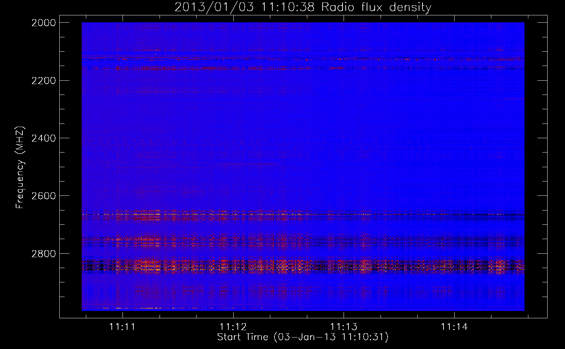Click the 11:11 time tick label
The width and height of the screenshot is (565, 349).
[122, 327]
